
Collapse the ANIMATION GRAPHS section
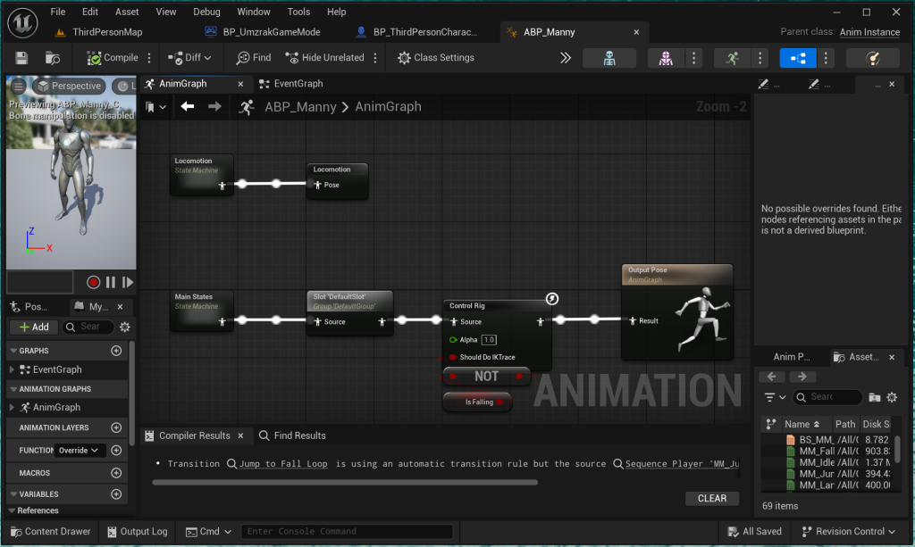pyautogui.click(x=13, y=388)
